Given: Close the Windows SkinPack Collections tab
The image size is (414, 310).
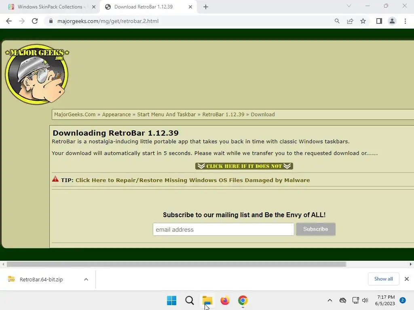Looking at the screenshot, I should coord(94,7).
